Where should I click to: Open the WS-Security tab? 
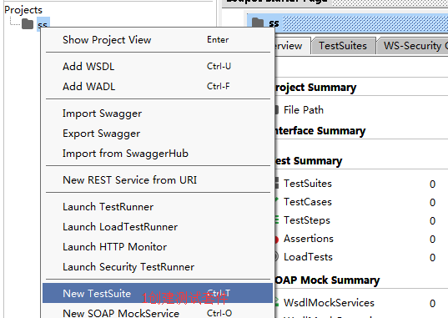pyautogui.click(x=412, y=46)
